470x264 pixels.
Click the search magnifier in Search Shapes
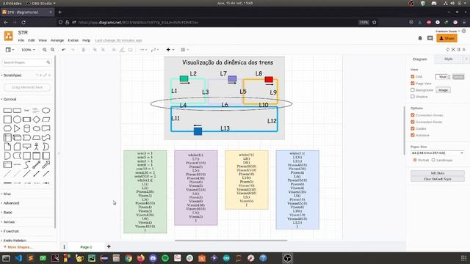[x=48, y=62]
